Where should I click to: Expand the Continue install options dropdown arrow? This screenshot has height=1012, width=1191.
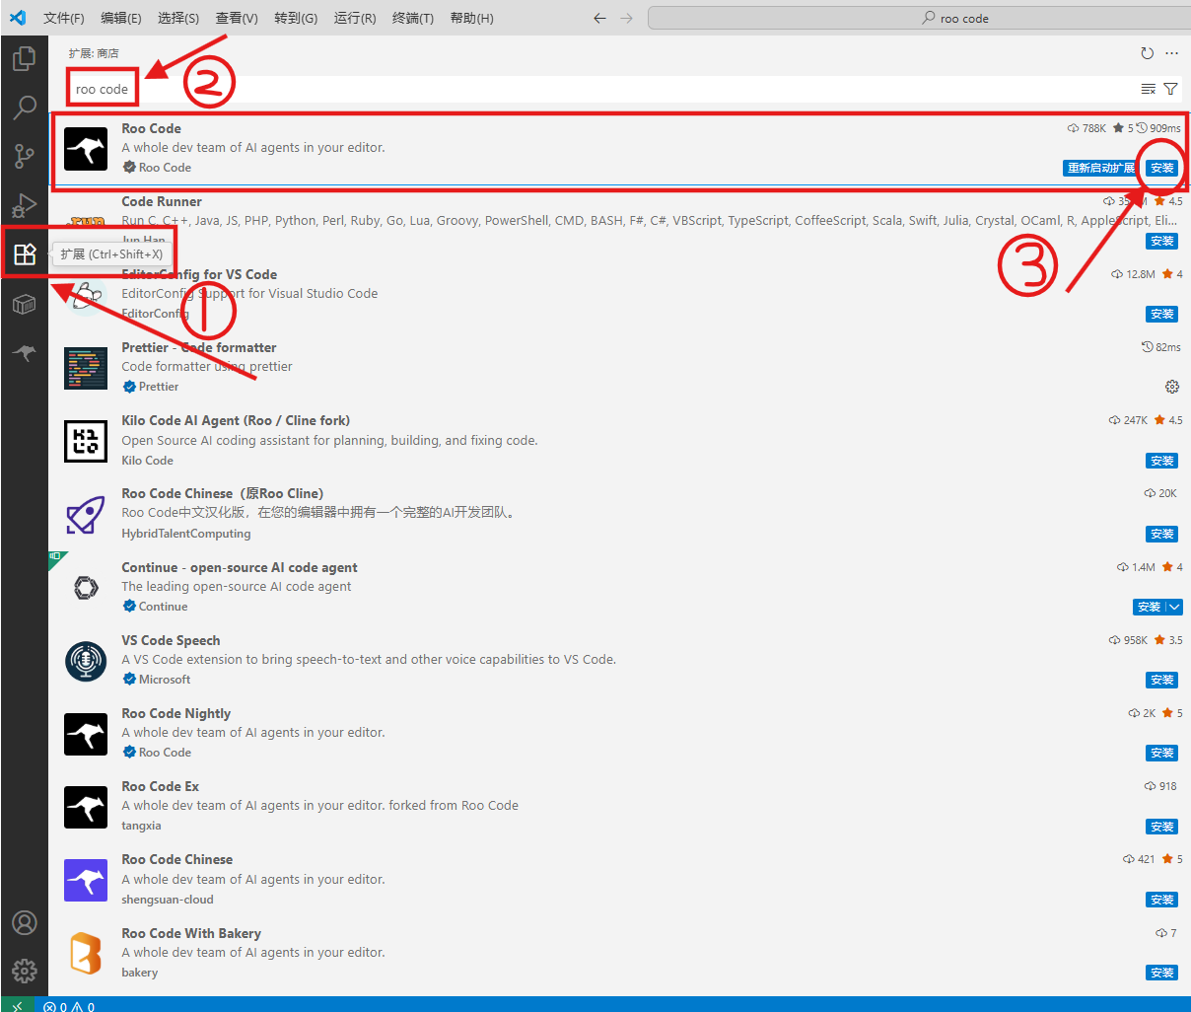pyautogui.click(x=1173, y=607)
